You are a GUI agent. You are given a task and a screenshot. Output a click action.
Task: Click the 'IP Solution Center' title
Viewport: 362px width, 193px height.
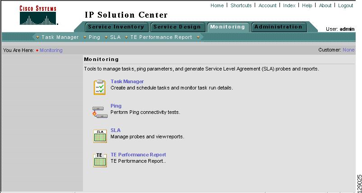point(126,15)
